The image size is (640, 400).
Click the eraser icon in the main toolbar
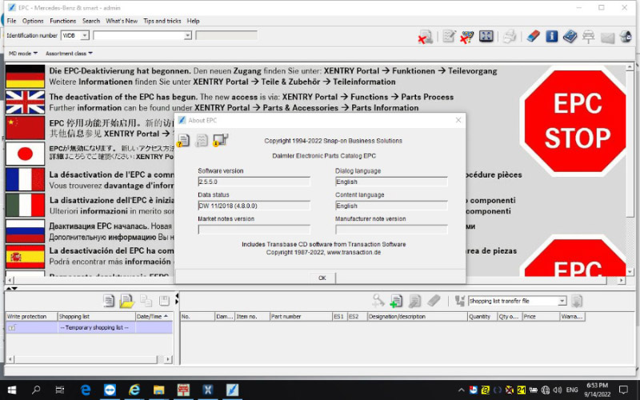point(533,36)
